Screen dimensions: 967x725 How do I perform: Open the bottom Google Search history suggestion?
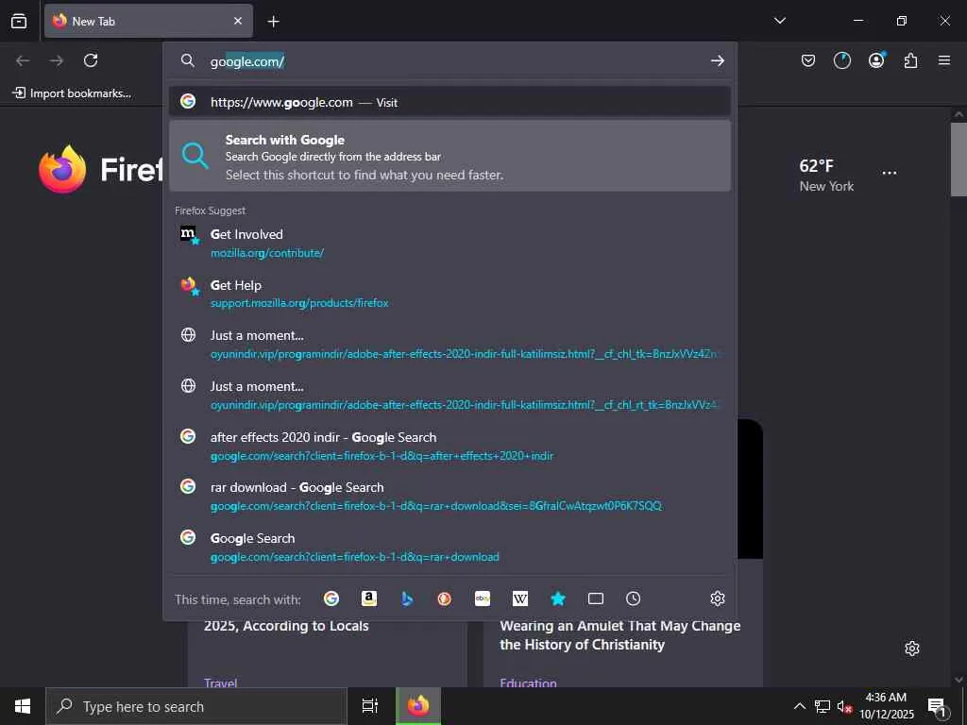(450, 547)
